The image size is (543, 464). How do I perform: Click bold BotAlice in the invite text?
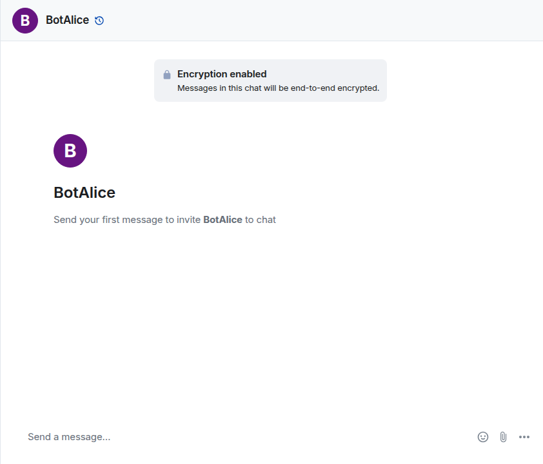click(x=222, y=220)
